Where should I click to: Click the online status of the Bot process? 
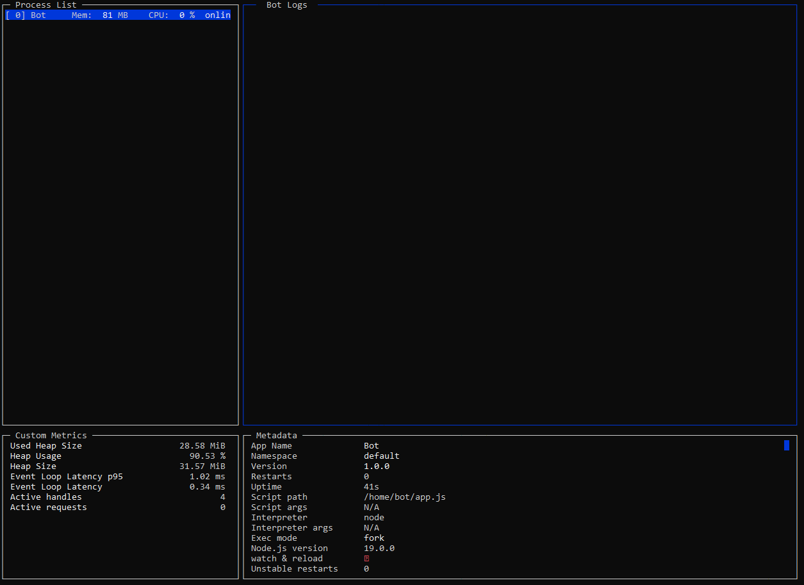(x=217, y=15)
